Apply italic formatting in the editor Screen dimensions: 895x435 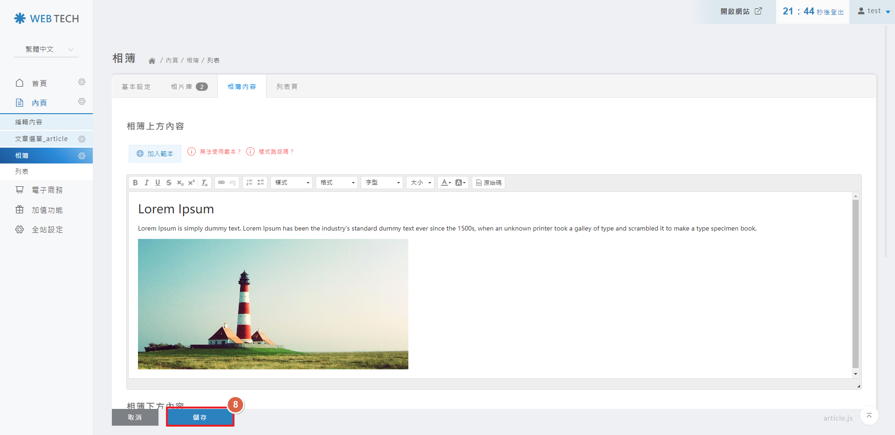coord(146,183)
